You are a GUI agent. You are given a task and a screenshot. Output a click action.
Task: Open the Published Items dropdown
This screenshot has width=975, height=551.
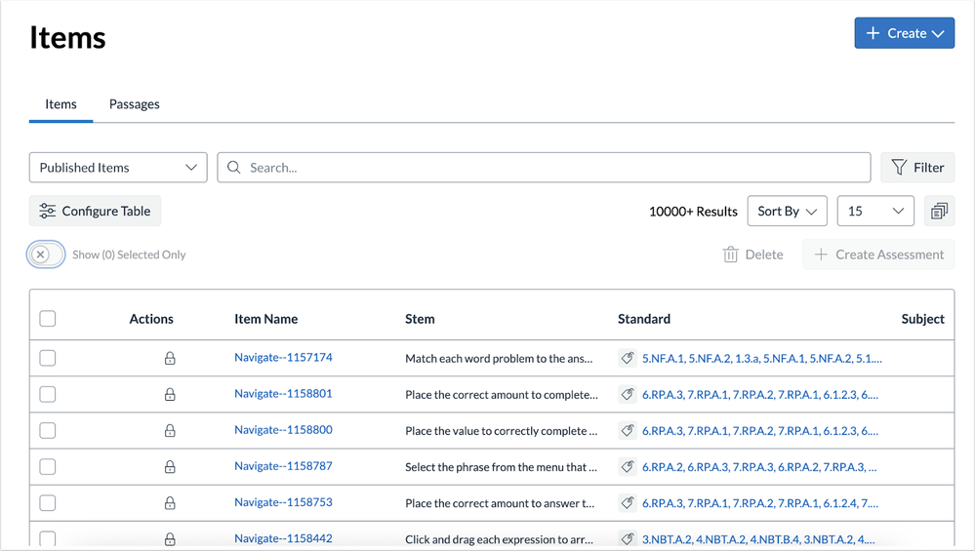point(118,168)
